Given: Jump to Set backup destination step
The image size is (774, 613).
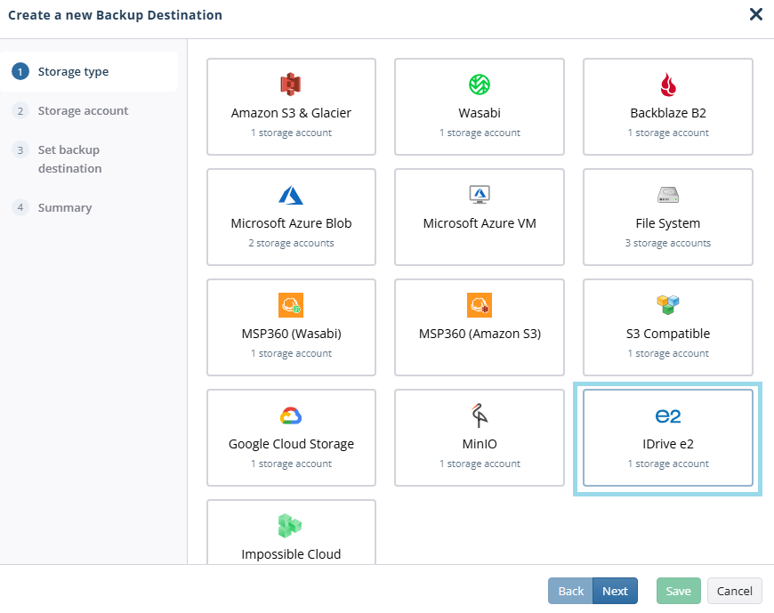Looking at the screenshot, I should pos(69,159).
